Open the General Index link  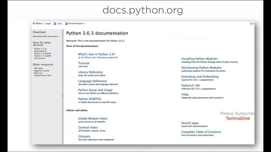tap(88, 128)
